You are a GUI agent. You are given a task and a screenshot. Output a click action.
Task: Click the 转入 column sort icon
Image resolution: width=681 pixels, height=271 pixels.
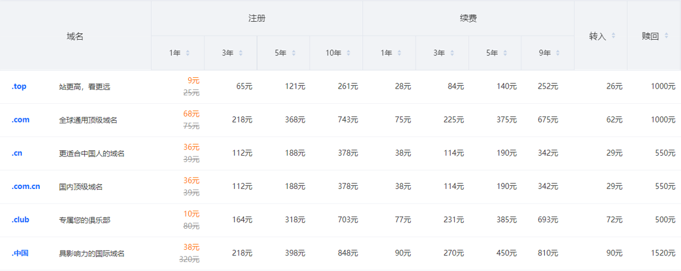click(x=613, y=36)
